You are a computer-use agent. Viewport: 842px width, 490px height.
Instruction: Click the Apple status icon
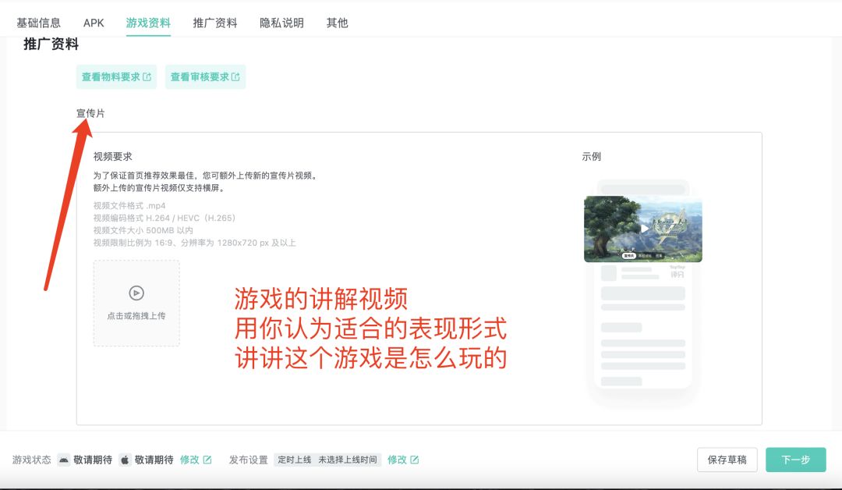click(x=125, y=460)
